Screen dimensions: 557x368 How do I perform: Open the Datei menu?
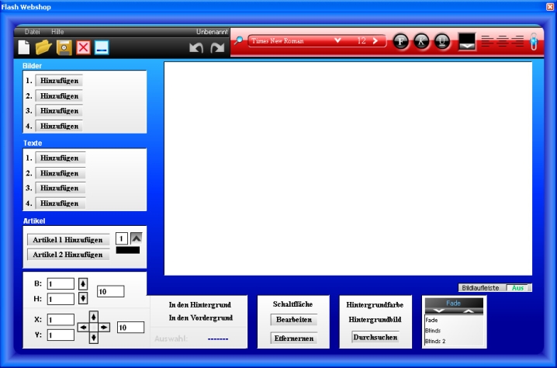[x=33, y=32]
